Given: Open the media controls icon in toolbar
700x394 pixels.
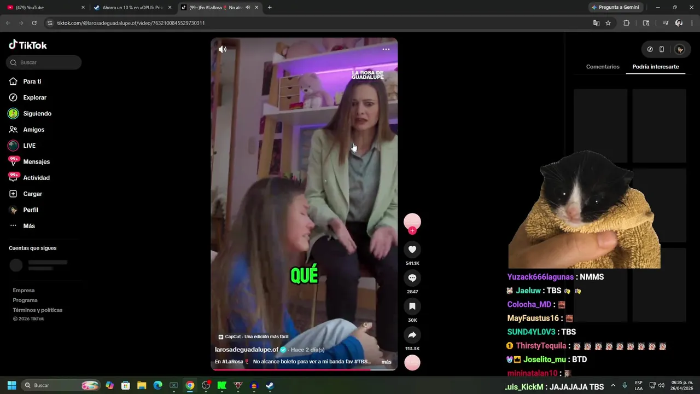Looking at the screenshot, I should coord(666,23).
